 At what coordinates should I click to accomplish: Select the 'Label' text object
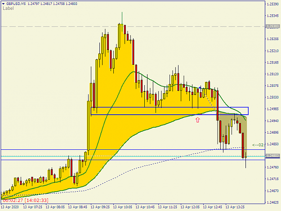point(8,9)
